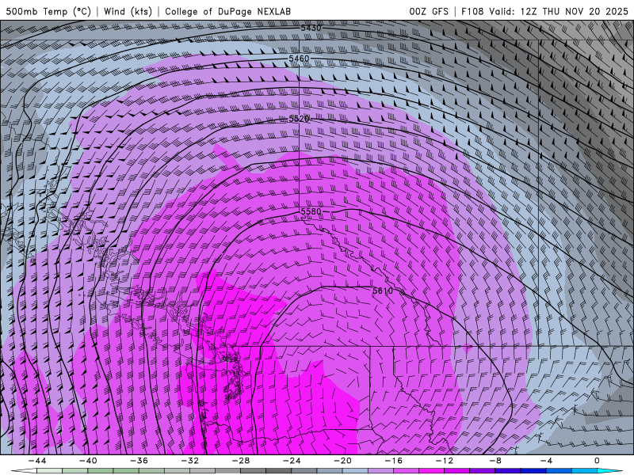Click the 5580 height contour label
The height and width of the screenshot is (475, 634).
click(x=311, y=211)
